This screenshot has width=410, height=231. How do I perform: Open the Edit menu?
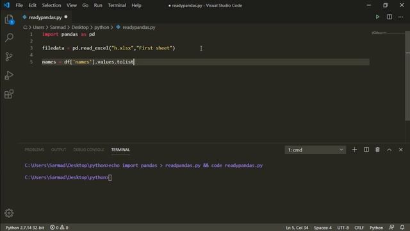click(33, 5)
